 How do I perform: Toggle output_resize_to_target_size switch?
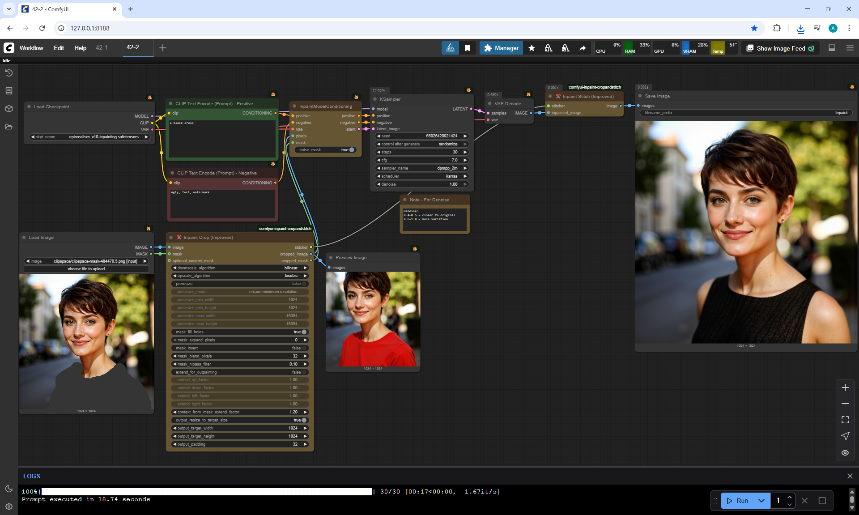[304, 420]
